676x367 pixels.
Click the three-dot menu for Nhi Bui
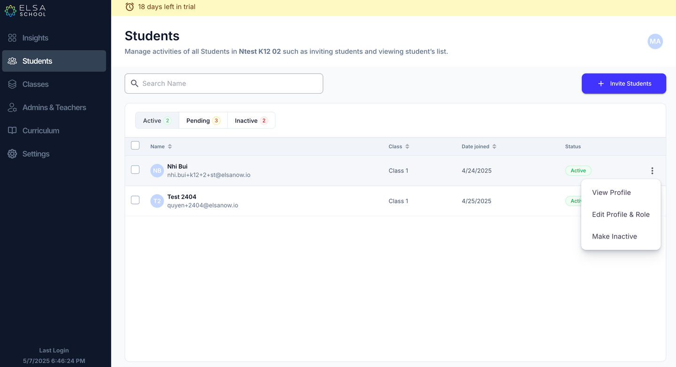[652, 171]
